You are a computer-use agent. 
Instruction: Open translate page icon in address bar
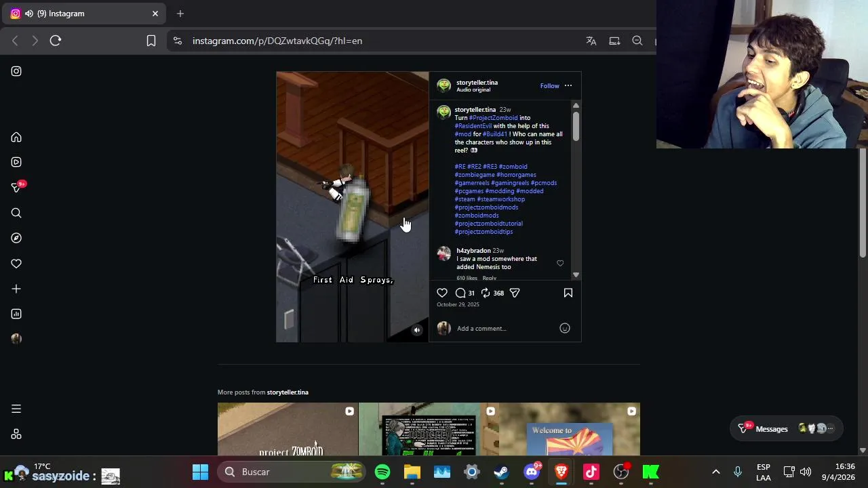tap(591, 41)
